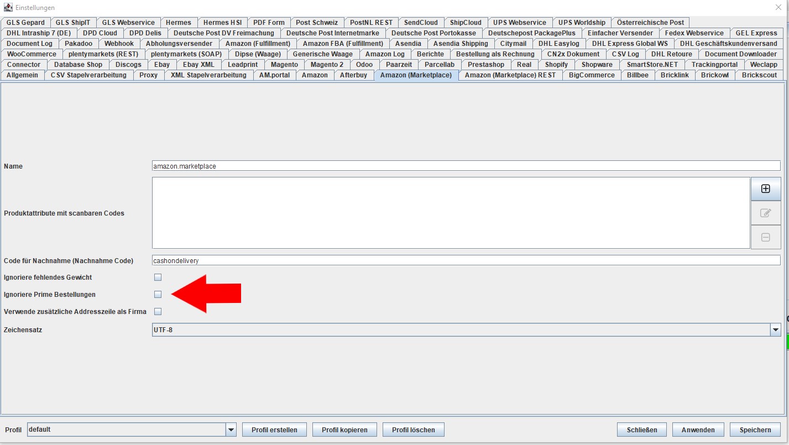Open the DHL Intraship 7 (DE) tab
Image resolution: width=789 pixels, height=445 pixels.
pos(39,33)
